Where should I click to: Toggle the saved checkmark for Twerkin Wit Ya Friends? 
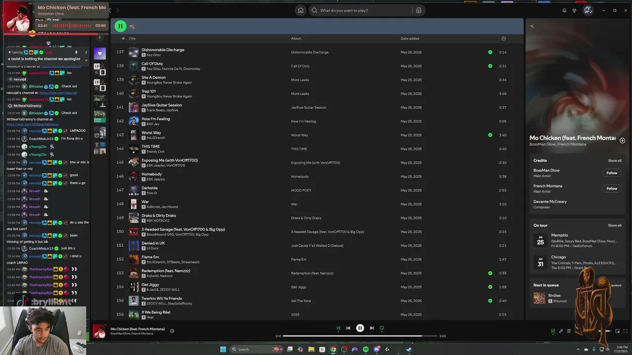490,300
